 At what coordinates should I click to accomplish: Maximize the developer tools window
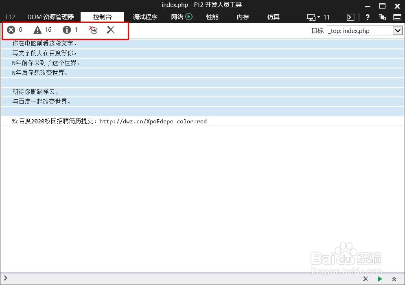382,6
